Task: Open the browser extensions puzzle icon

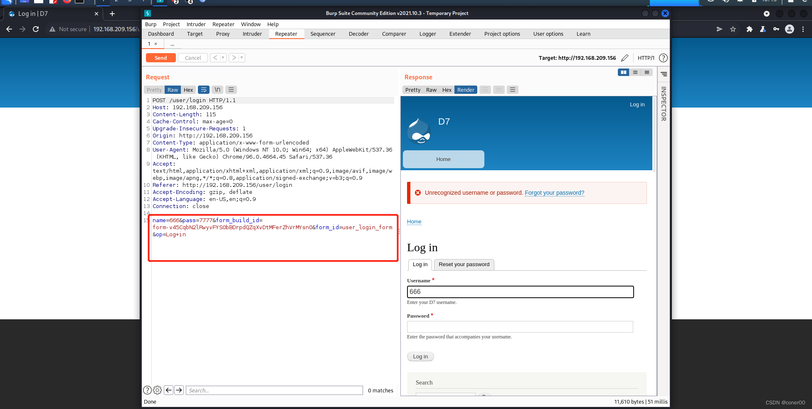Action: click(749, 29)
